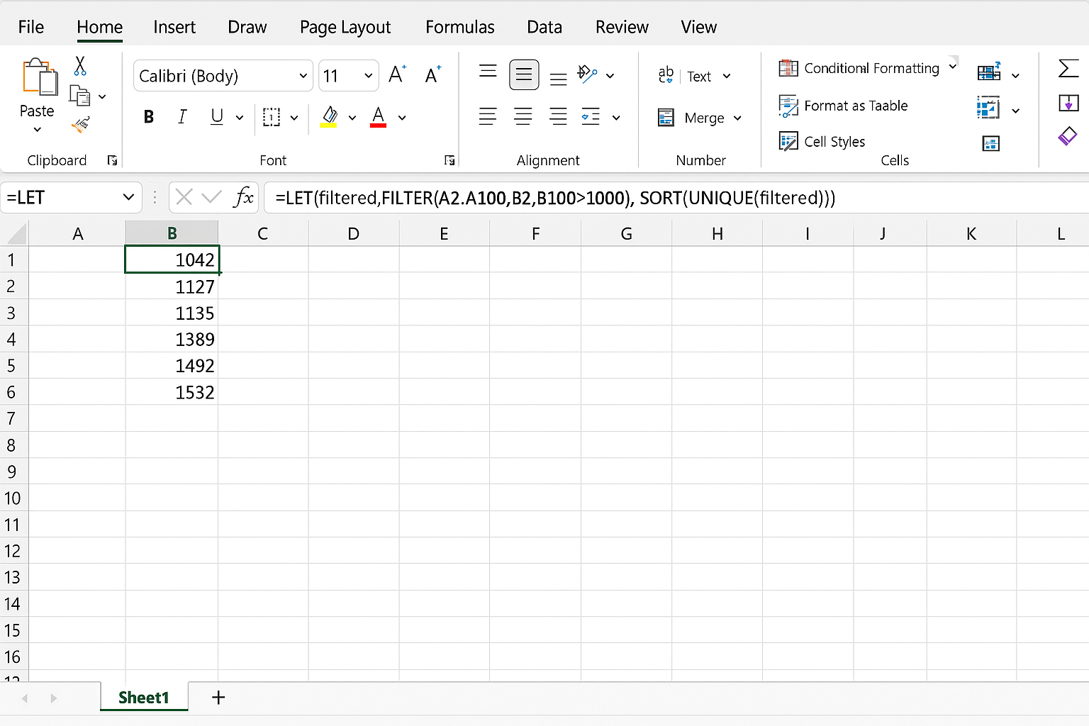Open Font settings dialog launcher
Screen dimensions: 1089x726
[449, 160]
